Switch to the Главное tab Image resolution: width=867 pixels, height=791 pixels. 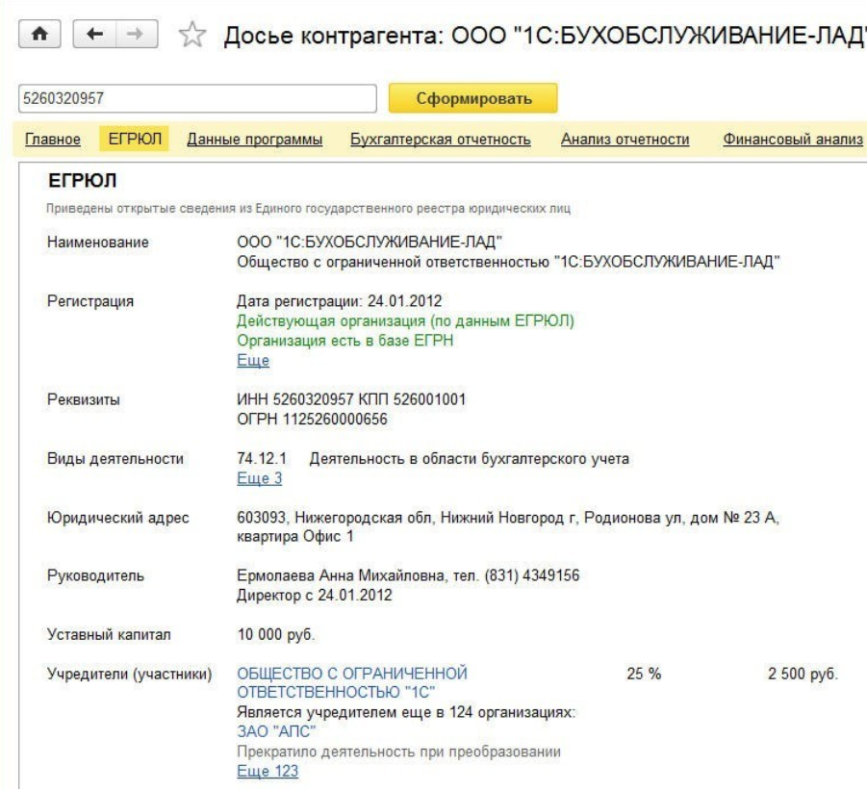pyautogui.click(x=53, y=139)
